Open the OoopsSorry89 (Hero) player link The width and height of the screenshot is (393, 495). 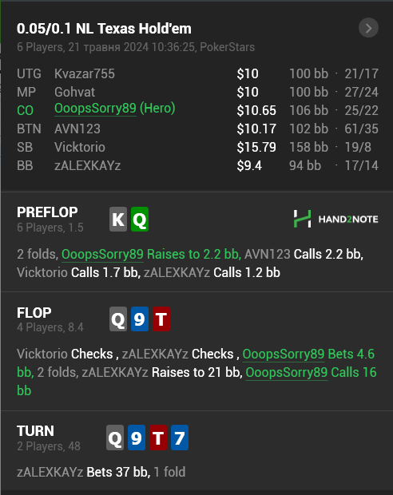tap(115, 109)
